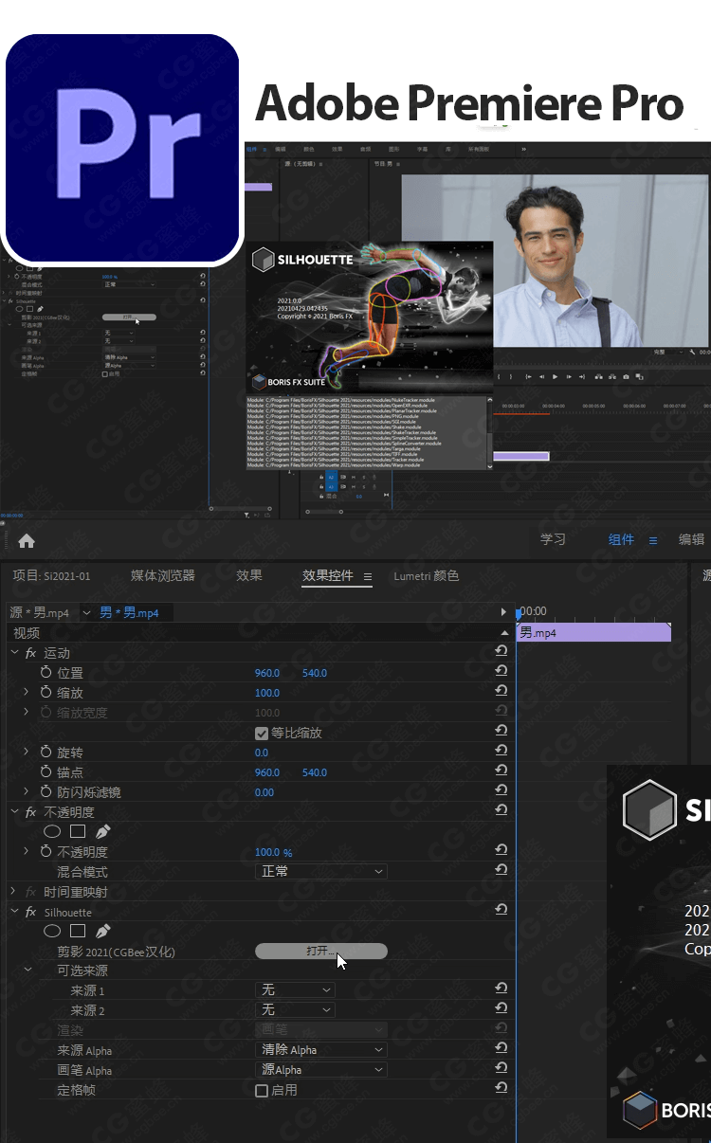The height and width of the screenshot is (1143, 711).
Task: Open the 混合模式 dropdown showing 正常
Action: tap(321, 871)
